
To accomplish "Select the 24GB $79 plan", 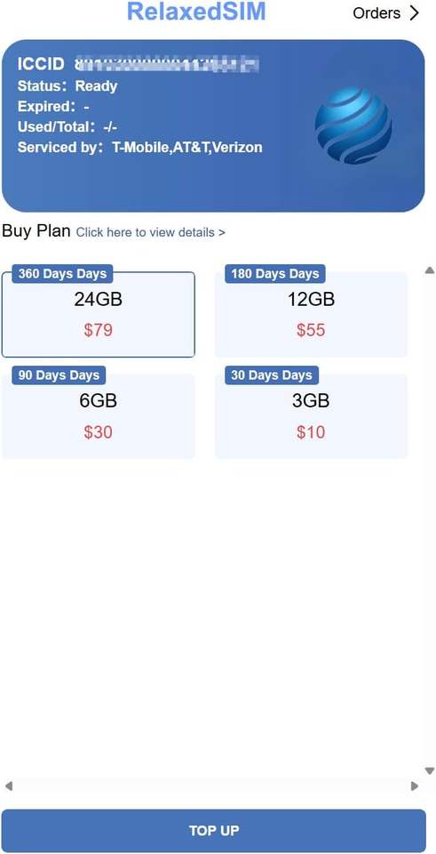I will pyautogui.click(x=99, y=314).
